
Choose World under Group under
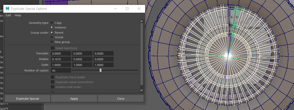52,37
